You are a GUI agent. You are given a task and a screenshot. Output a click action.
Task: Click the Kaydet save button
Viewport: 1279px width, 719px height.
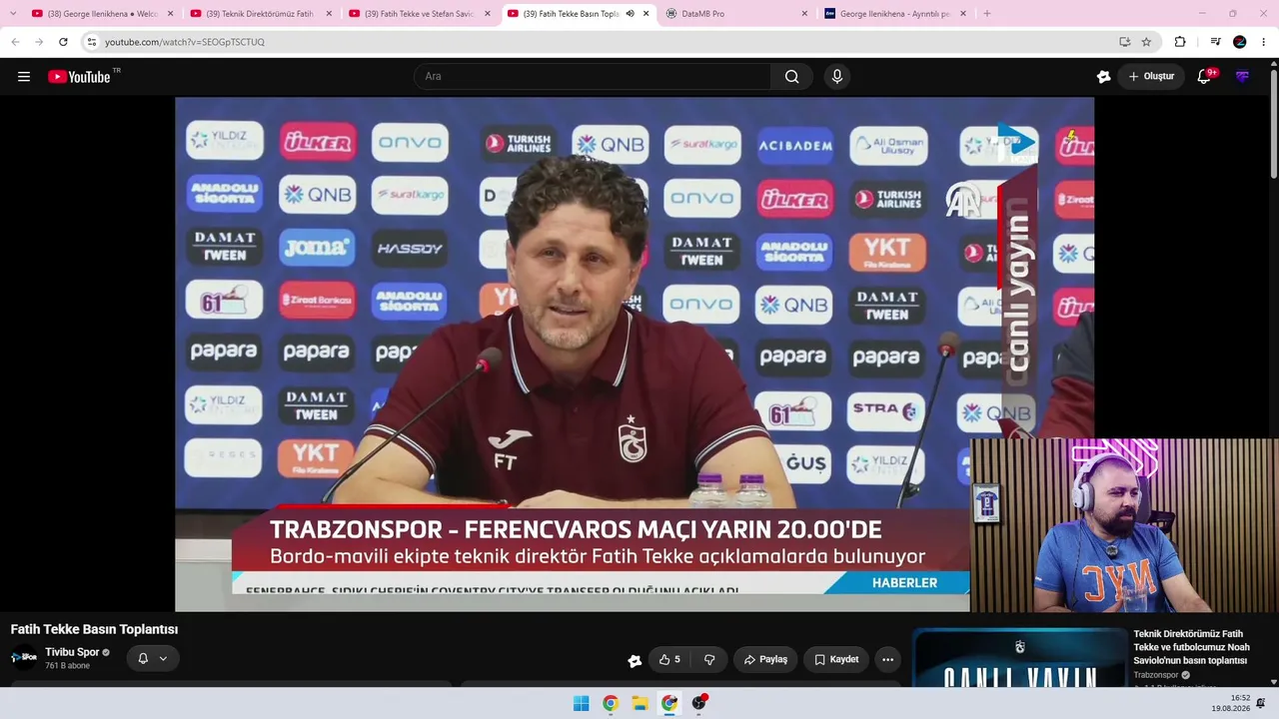point(836,659)
